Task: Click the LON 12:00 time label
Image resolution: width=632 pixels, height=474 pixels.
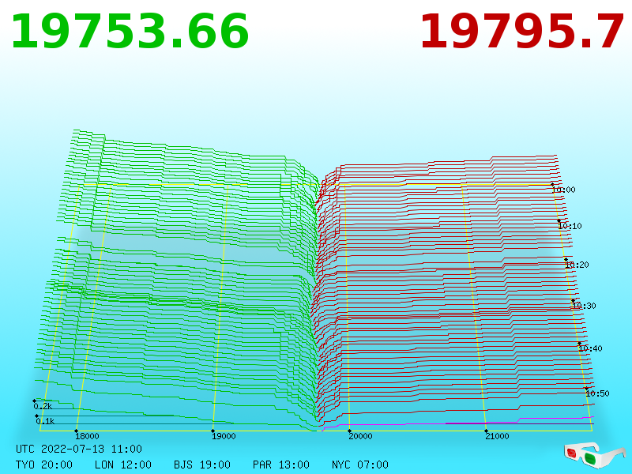Action: coord(123,465)
